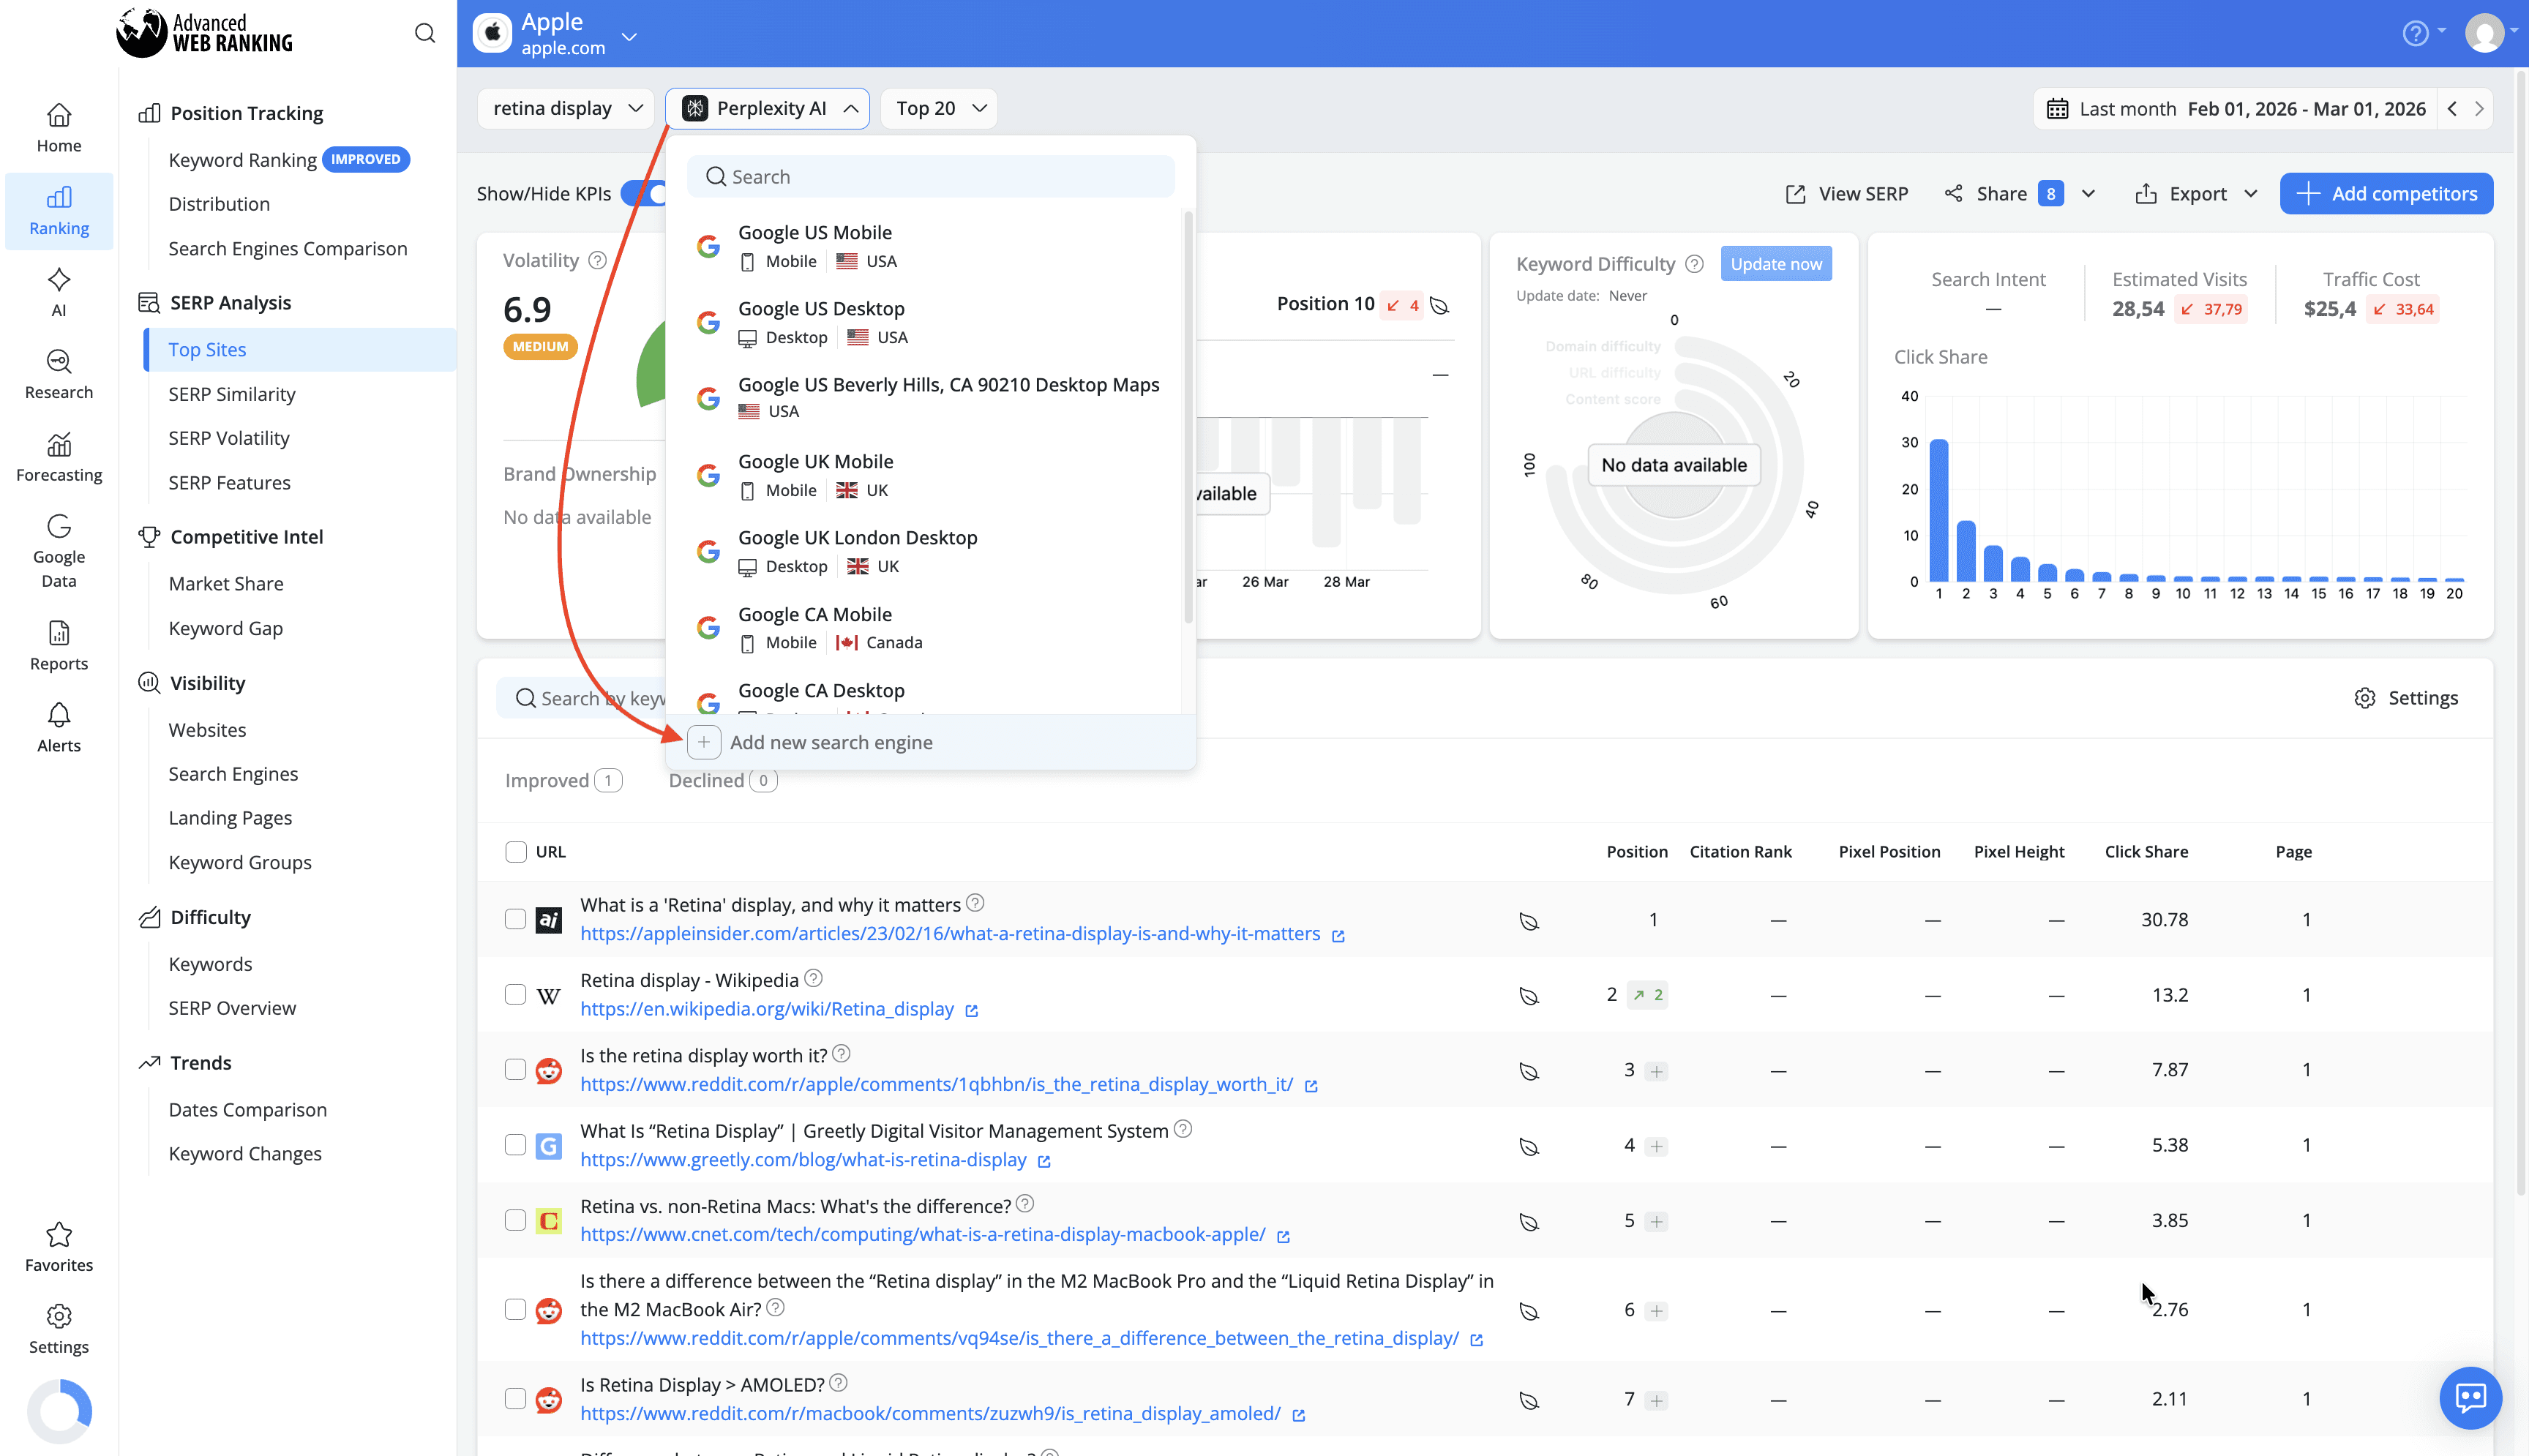Viewport: 2529px width, 1456px height.
Task: Check the Retina display Wikipedia row checkbox
Action: (x=516, y=994)
